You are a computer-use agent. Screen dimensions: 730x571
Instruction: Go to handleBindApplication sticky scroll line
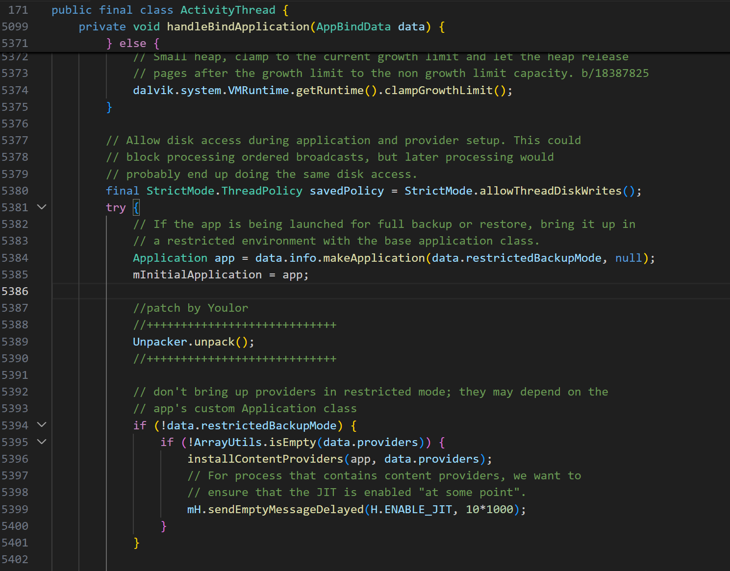point(238,26)
